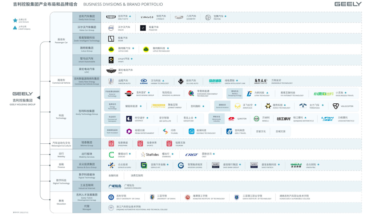Viewport: 369px width, 216px height.
Task: Select the Aossci Technology star logo
Action: pyautogui.click(x=268, y=106)
